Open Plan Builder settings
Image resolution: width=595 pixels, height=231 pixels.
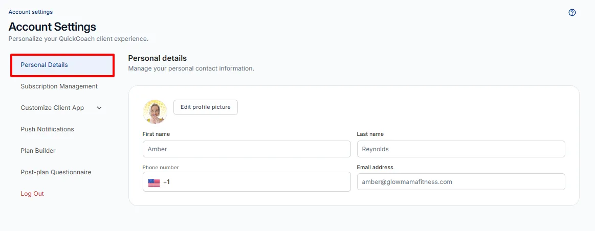38,151
